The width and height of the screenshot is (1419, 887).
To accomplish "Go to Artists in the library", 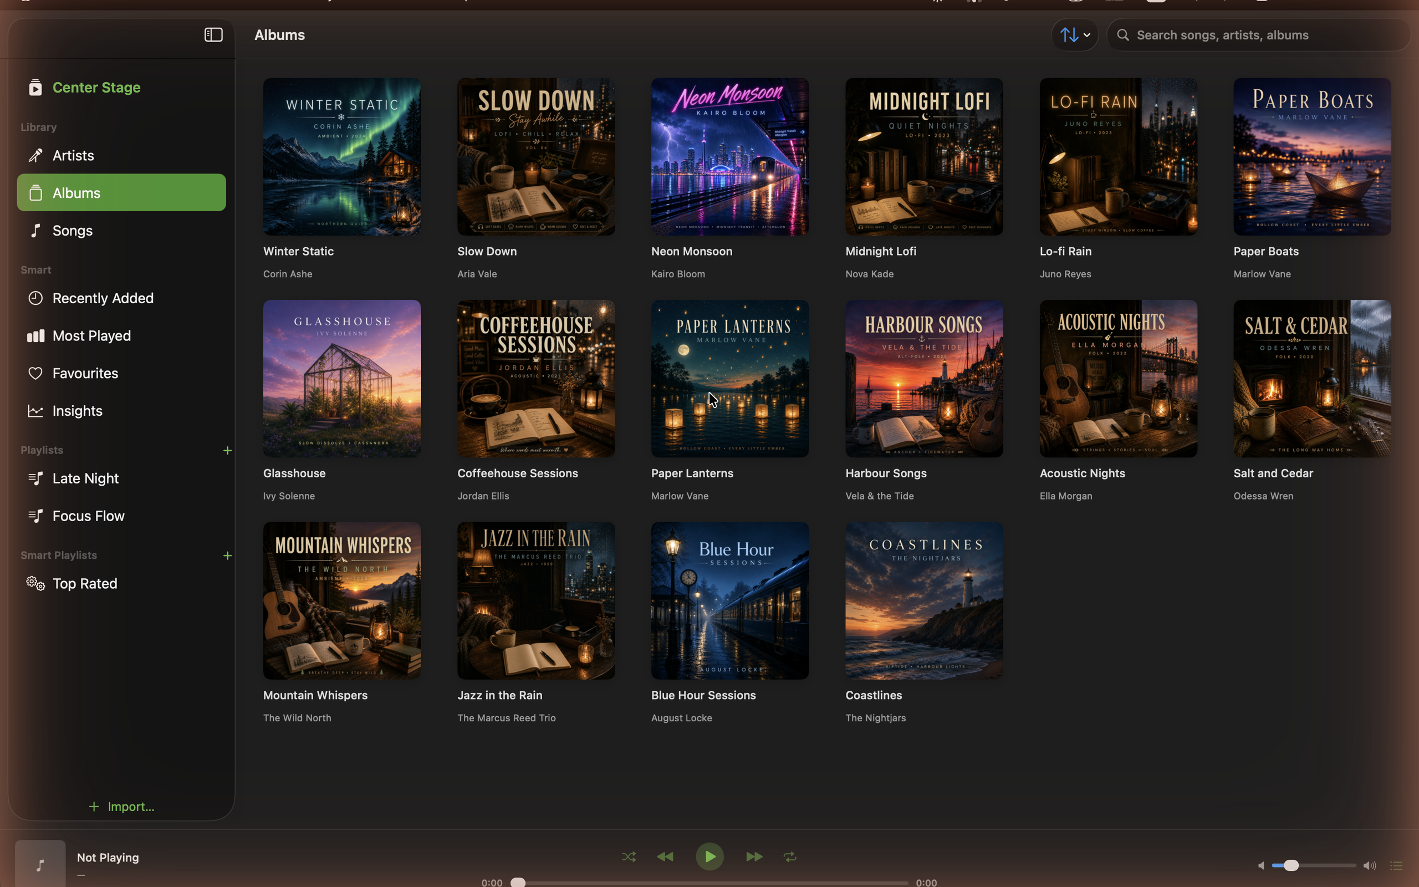I will (121, 155).
